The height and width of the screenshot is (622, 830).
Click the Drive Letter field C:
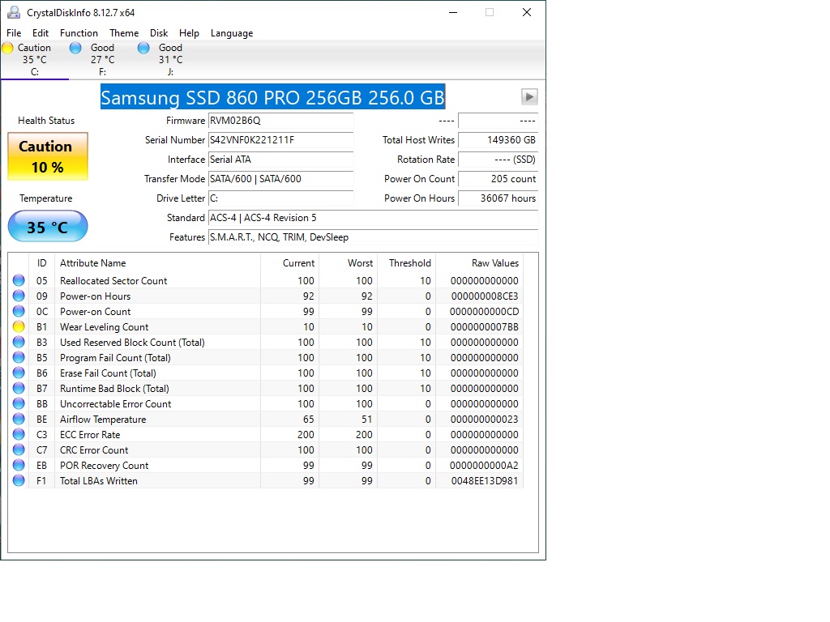click(280, 198)
